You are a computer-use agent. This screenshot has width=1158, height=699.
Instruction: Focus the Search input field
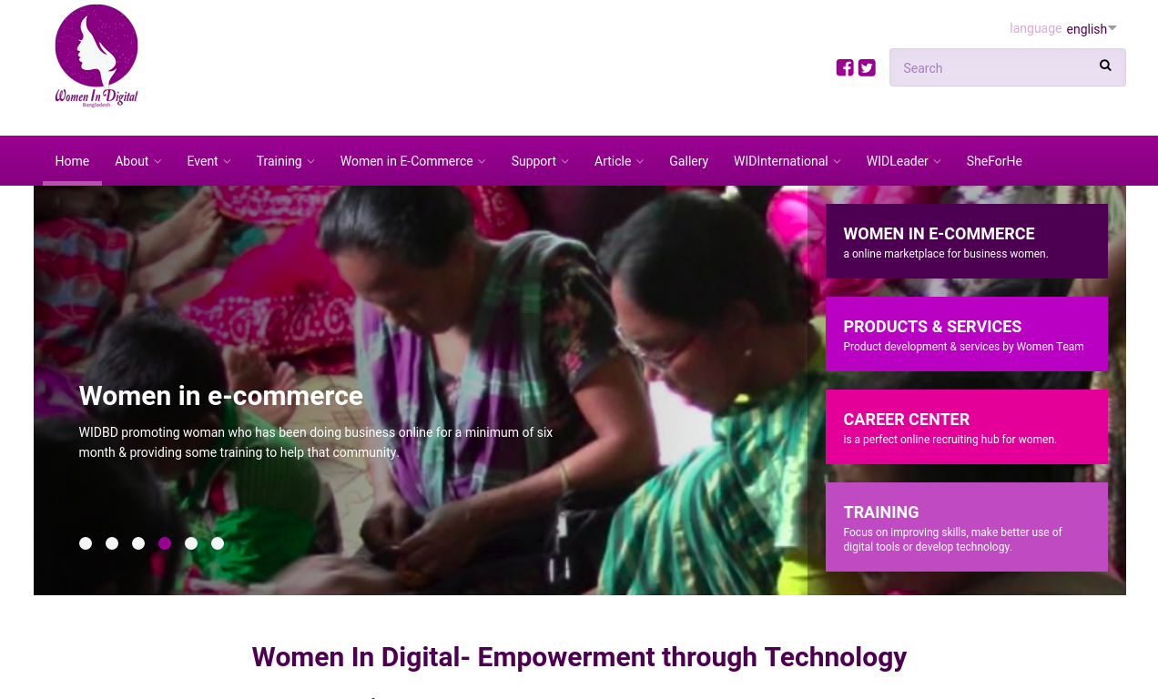[x=992, y=67]
